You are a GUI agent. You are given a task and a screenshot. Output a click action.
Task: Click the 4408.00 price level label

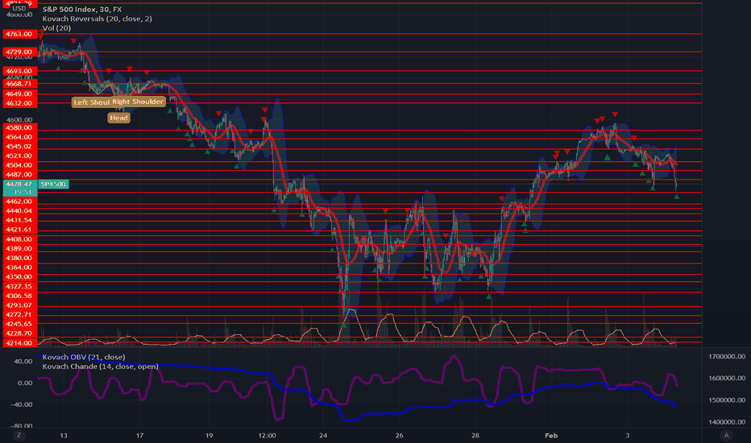(19, 239)
